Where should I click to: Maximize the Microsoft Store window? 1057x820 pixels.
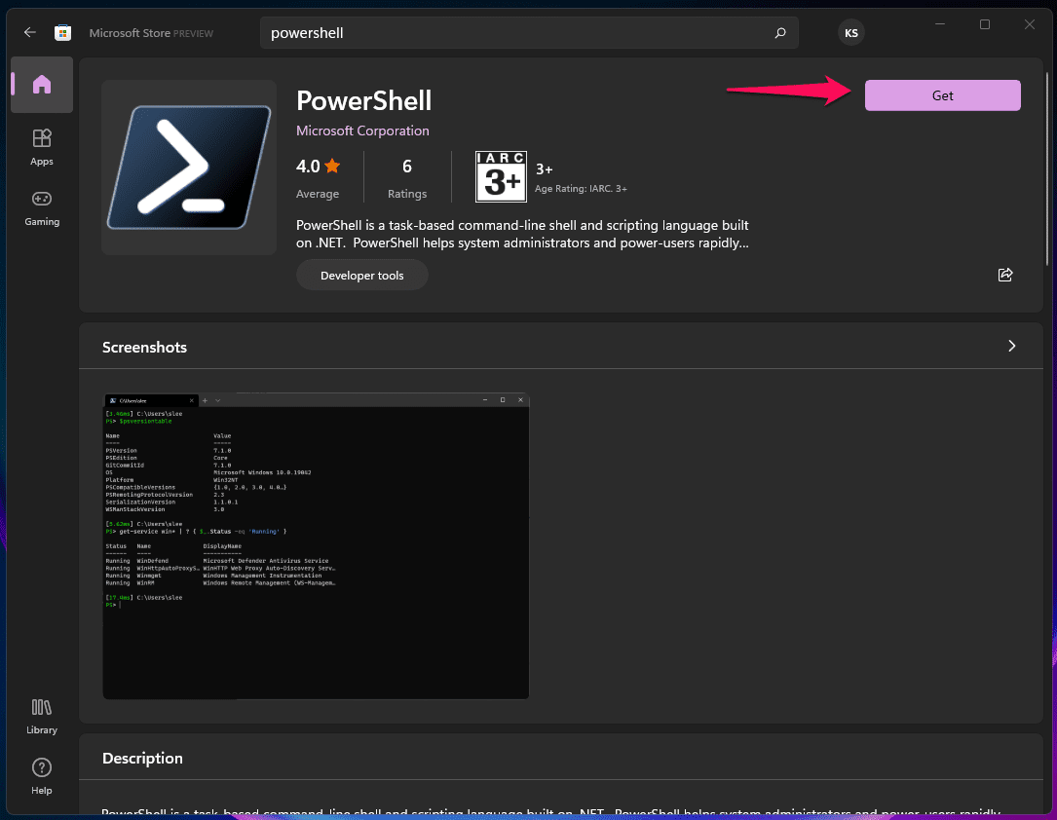(x=985, y=25)
